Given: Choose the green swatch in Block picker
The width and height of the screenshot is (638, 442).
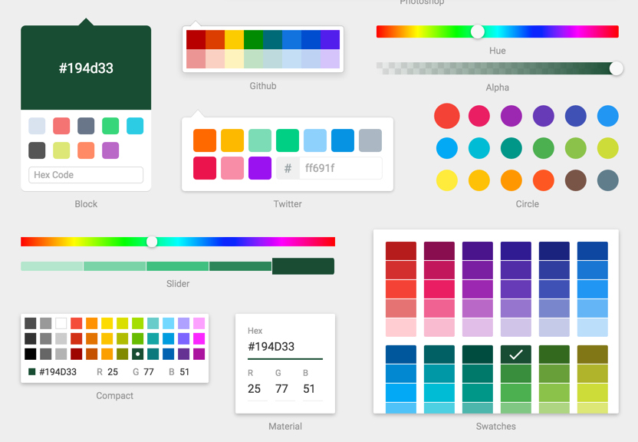Looking at the screenshot, I should point(110,126).
